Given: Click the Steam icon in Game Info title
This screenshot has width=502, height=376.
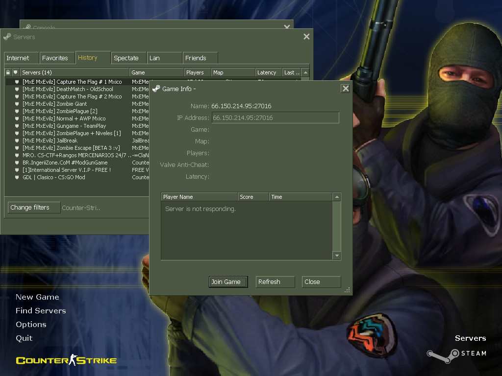Looking at the screenshot, I should pos(156,89).
